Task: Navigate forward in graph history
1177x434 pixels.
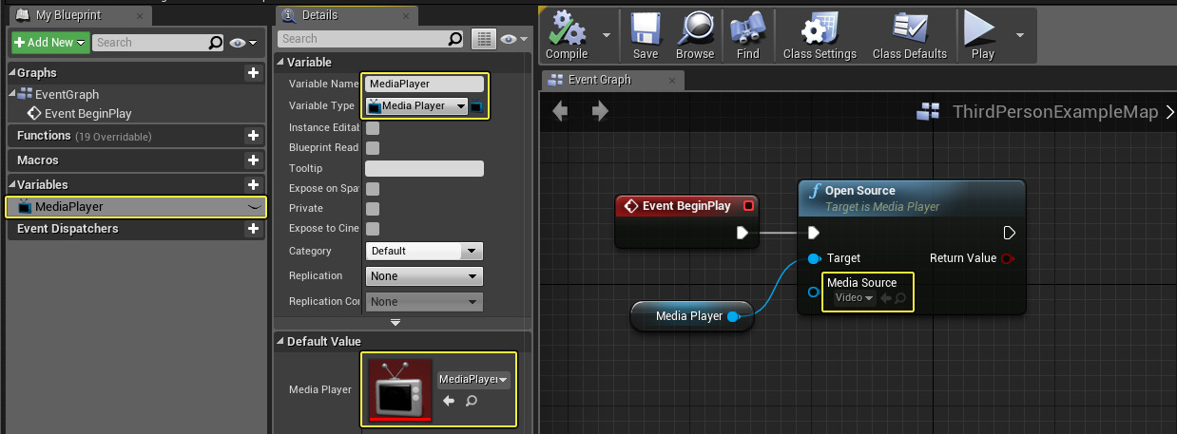Action: pos(600,112)
